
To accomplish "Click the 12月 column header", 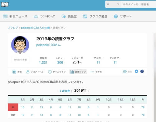I will click(133, 100).
